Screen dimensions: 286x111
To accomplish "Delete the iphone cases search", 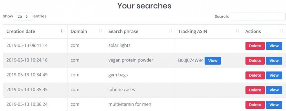I will point(255,90).
